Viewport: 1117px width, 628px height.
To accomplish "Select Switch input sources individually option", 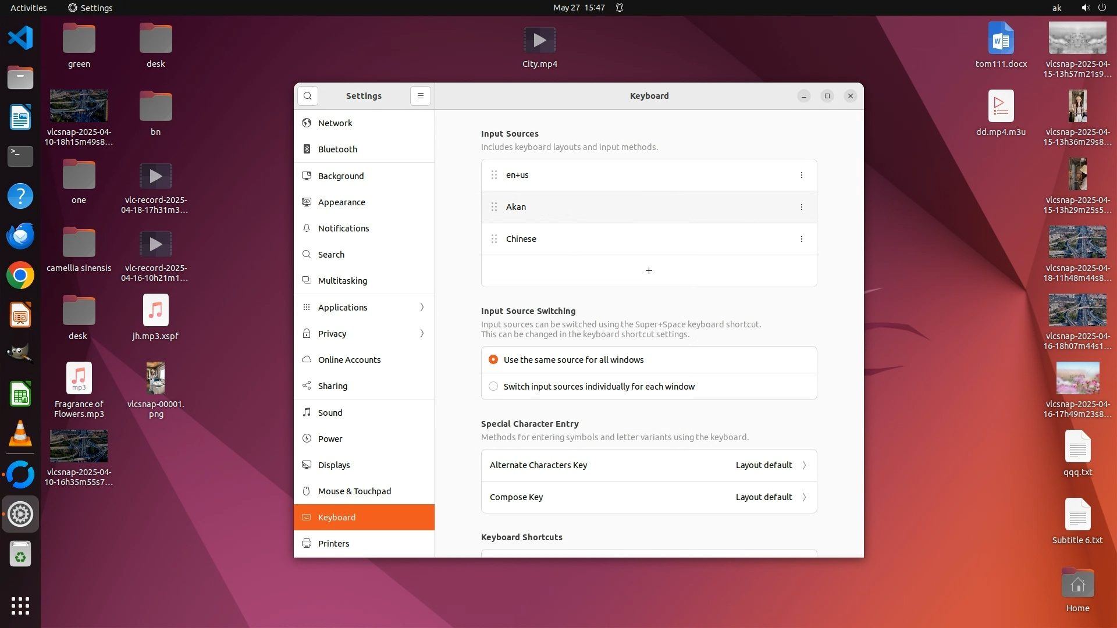I will point(493,387).
